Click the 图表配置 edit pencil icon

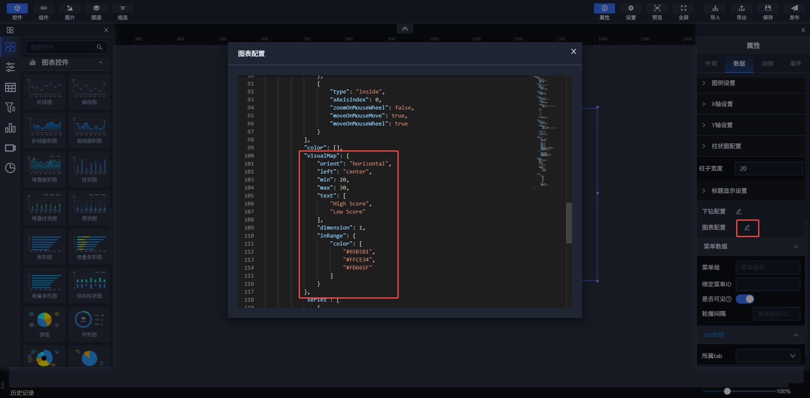click(747, 228)
